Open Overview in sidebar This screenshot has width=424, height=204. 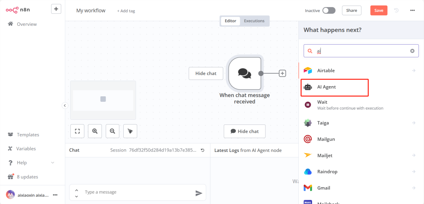[27, 24]
